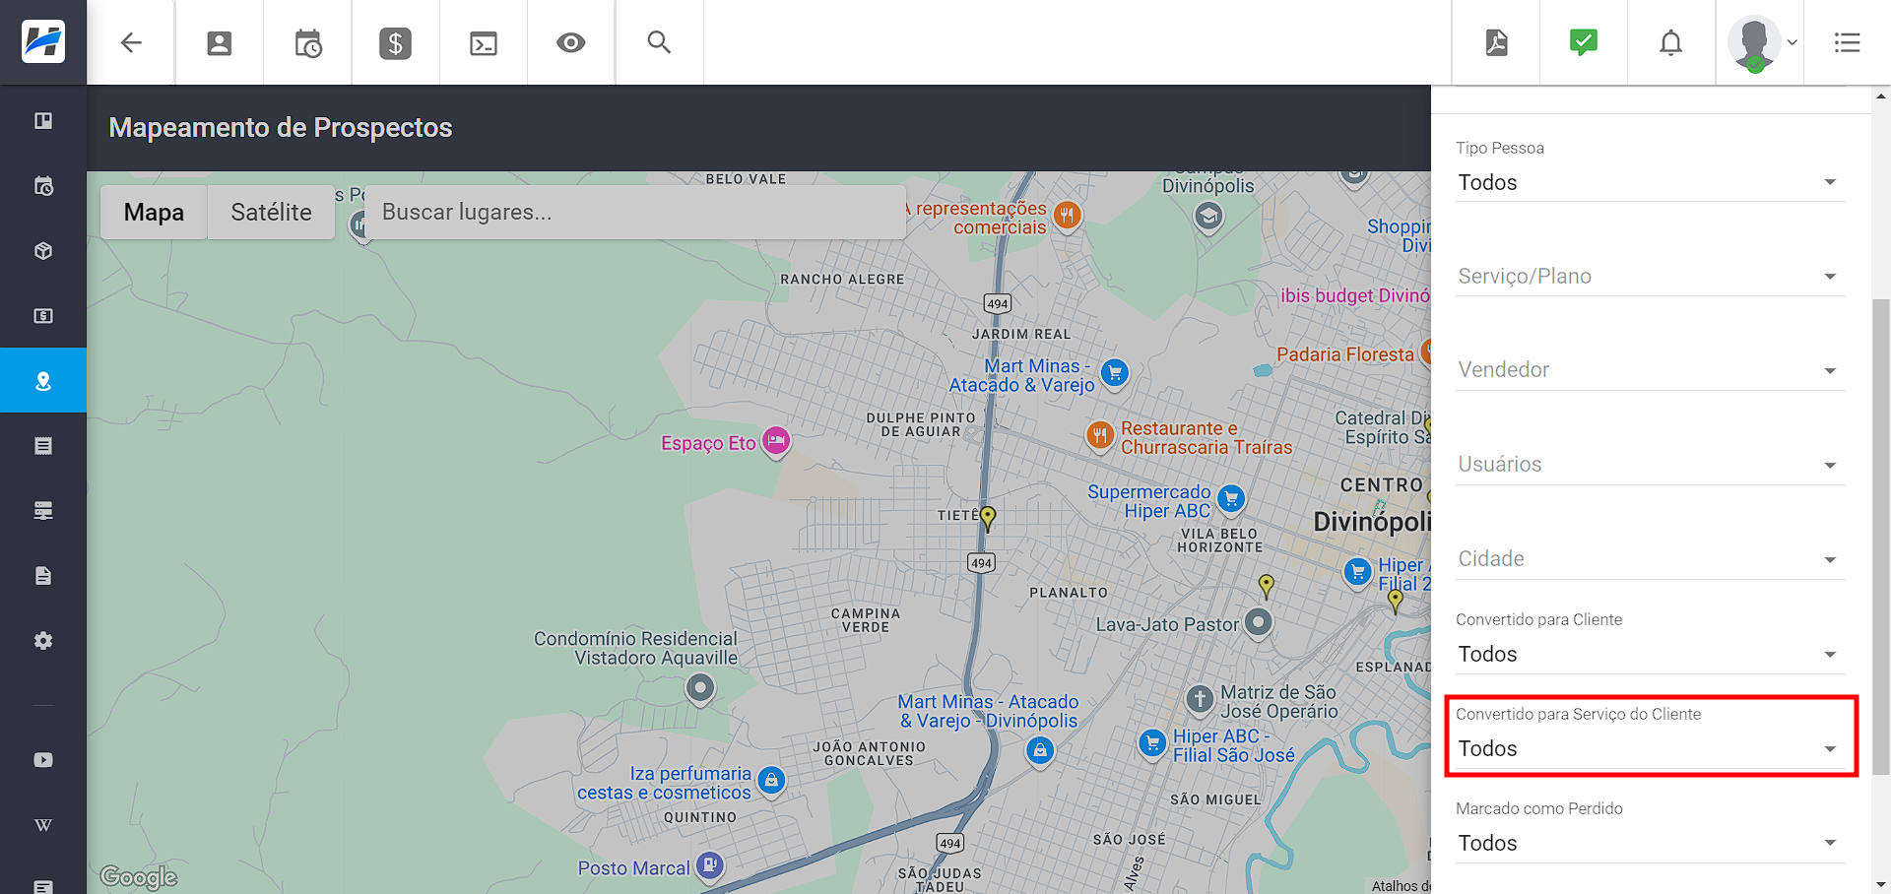This screenshot has width=1891, height=894.
Task: Open the sidebar money bill icon
Action: (x=43, y=316)
